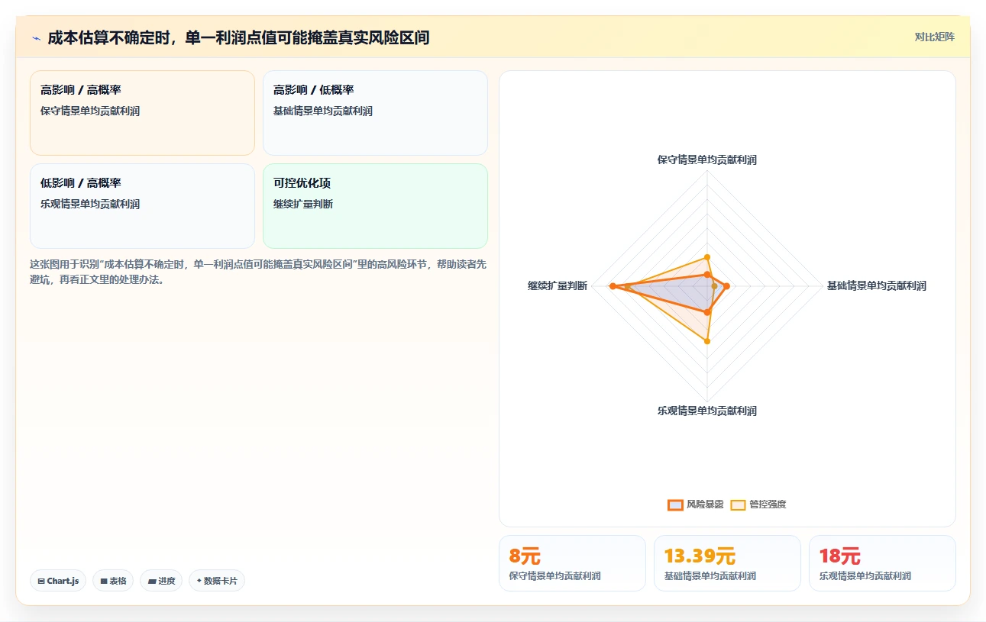Image resolution: width=986 pixels, height=622 pixels.
Task: Click the Chart.js tag chip
Action: coord(59,581)
